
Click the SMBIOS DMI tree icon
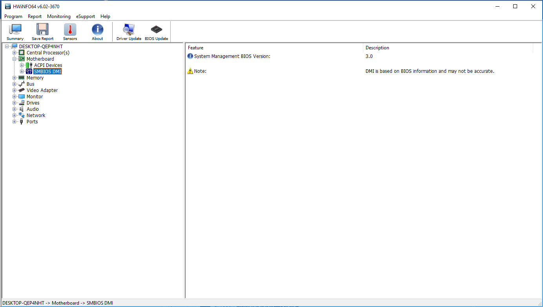click(29, 71)
